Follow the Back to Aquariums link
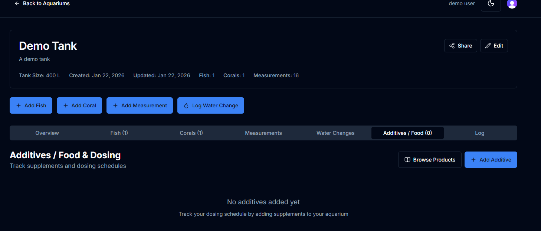Screen dimensions: 541x231 [46, 3]
